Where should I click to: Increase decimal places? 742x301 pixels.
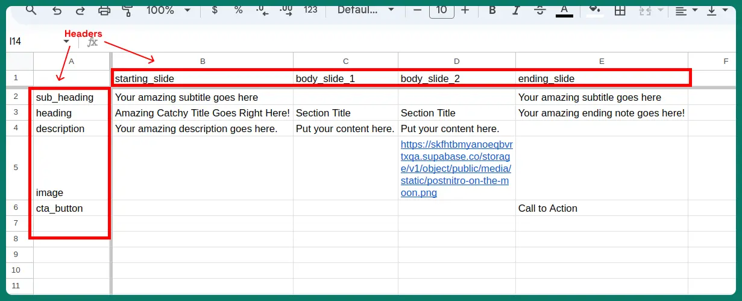tap(286, 10)
